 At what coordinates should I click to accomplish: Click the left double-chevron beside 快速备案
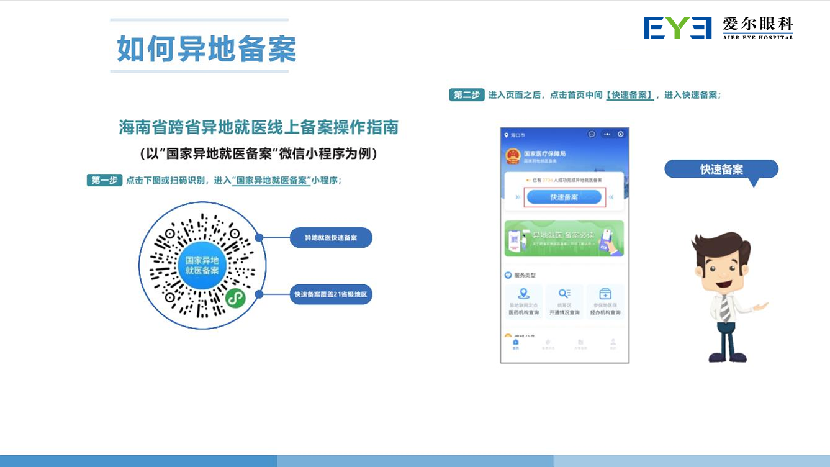(518, 197)
